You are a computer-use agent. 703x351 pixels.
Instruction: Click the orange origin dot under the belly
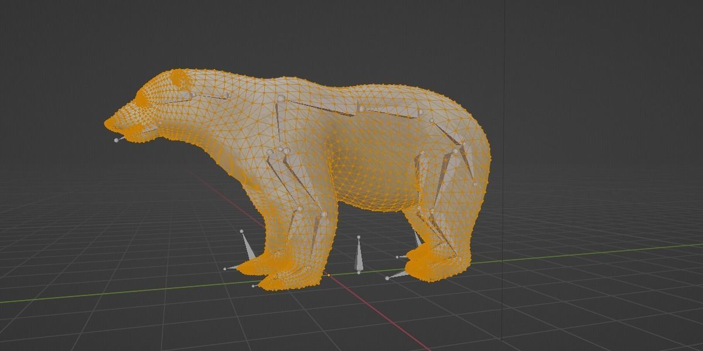coord(329,274)
